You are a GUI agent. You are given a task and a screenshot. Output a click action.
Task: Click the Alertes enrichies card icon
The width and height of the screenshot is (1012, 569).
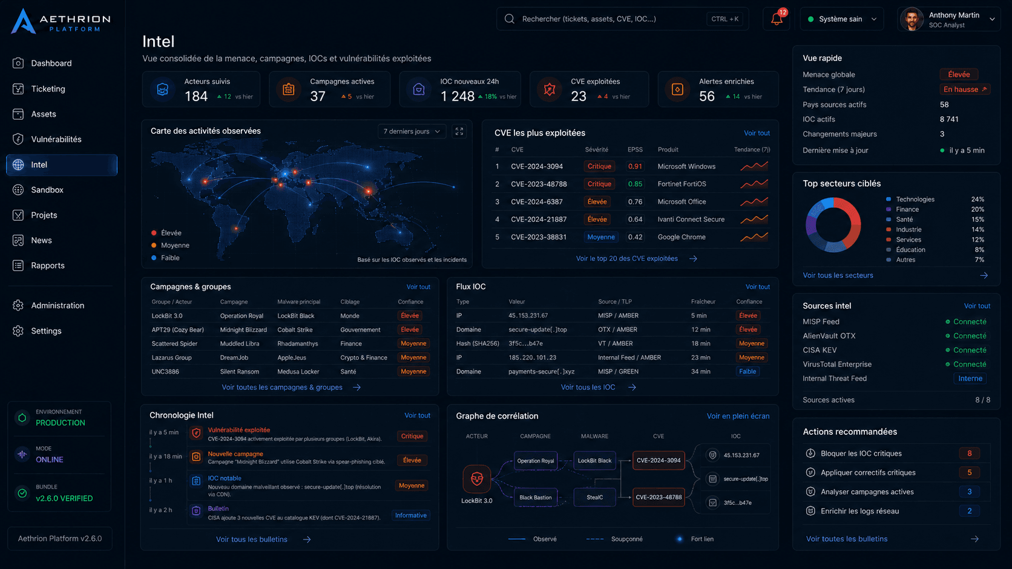click(678, 89)
